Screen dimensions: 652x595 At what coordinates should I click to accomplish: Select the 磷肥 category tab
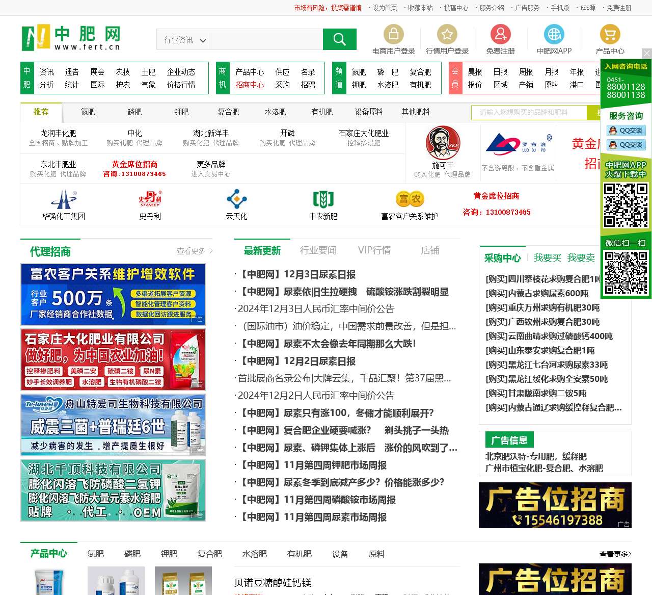135,112
